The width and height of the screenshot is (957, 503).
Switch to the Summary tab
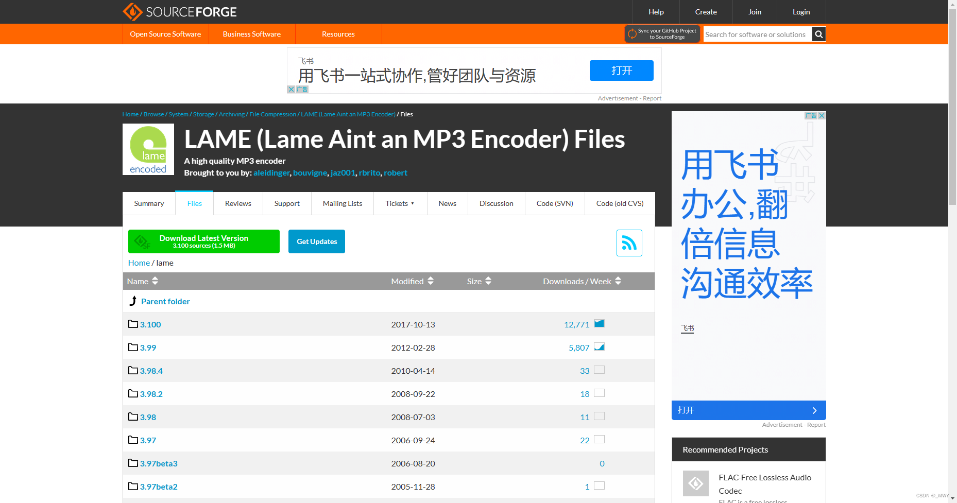point(149,203)
